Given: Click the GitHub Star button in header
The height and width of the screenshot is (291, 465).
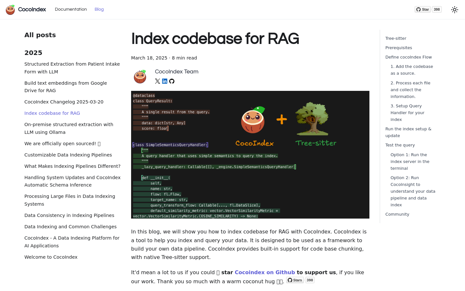Looking at the screenshot, I should [423, 9].
